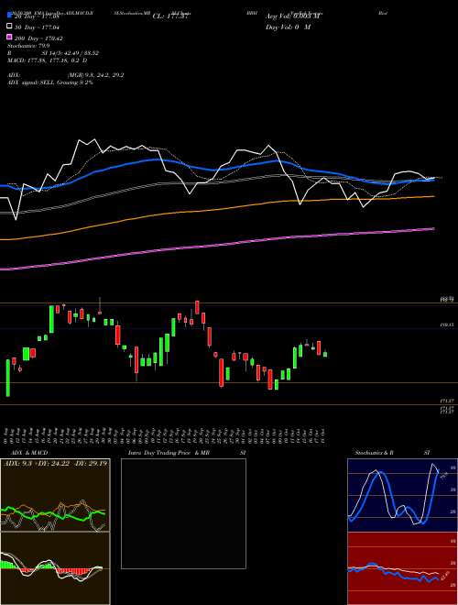The height and width of the screenshot is (605, 458).
Task: Click the 'CL: 177.37' closing value
Action: pos(169,16)
